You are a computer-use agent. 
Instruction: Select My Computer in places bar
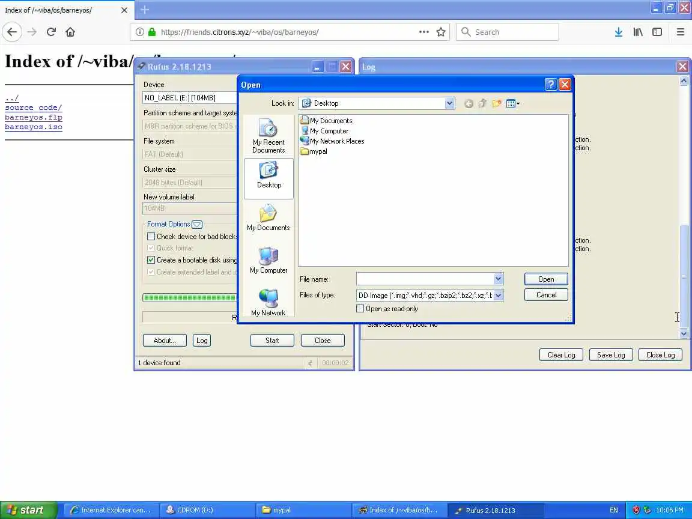click(x=269, y=260)
